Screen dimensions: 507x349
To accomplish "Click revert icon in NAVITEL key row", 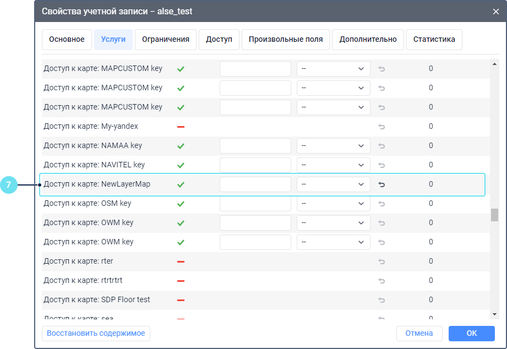I will 381,165.
